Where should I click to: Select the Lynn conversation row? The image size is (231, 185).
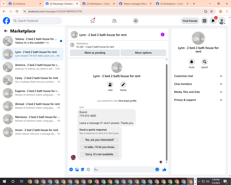(32, 54)
